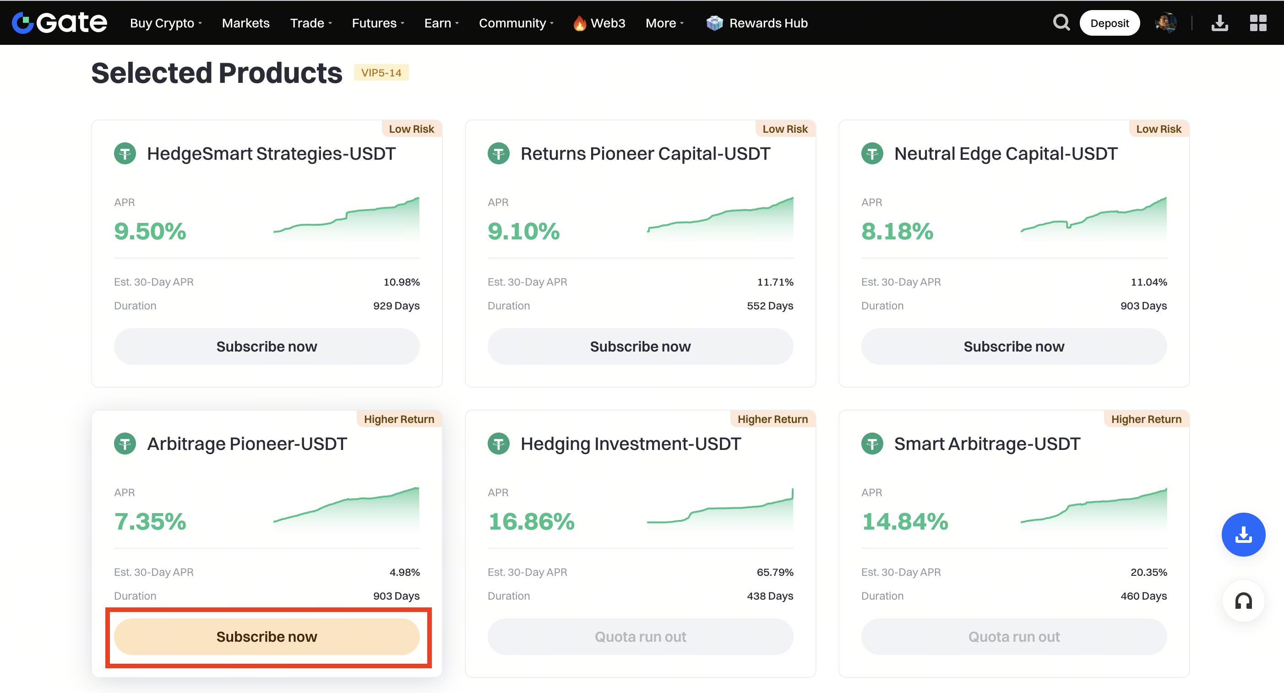Click HedgeSmart Strategies USDT coin icon
This screenshot has width=1284, height=693.
point(125,153)
